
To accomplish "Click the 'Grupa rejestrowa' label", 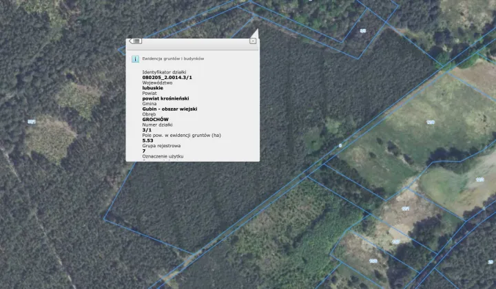I will pyautogui.click(x=161, y=146).
